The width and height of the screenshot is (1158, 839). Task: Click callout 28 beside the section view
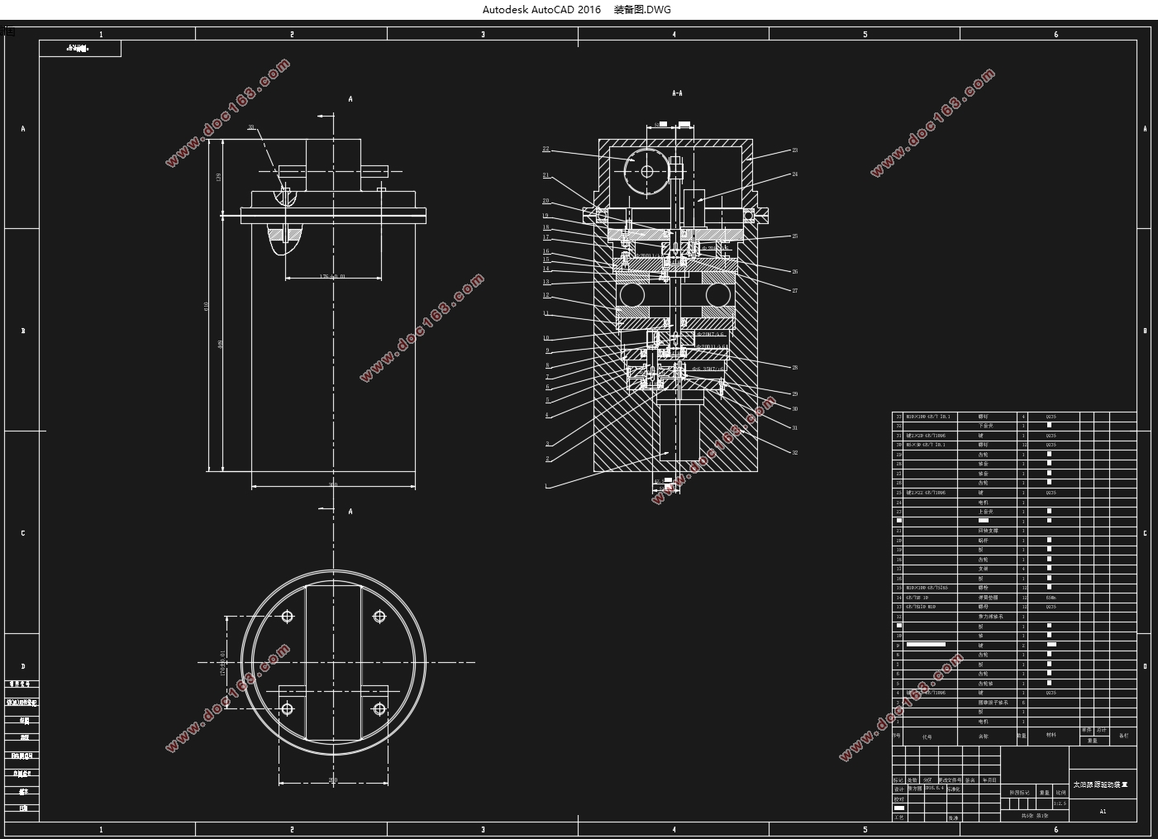click(x=794, y=367)
